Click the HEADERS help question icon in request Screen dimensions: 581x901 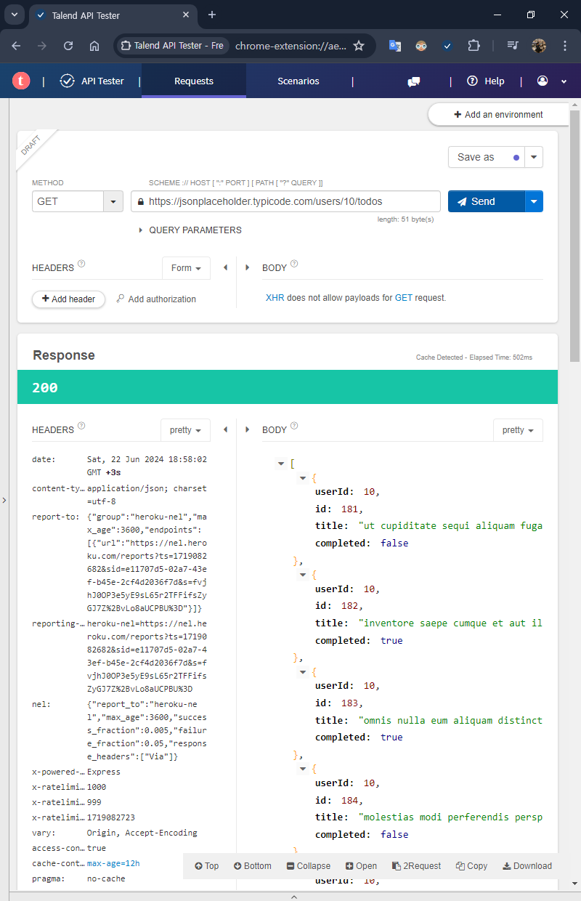tap(81, 264)
